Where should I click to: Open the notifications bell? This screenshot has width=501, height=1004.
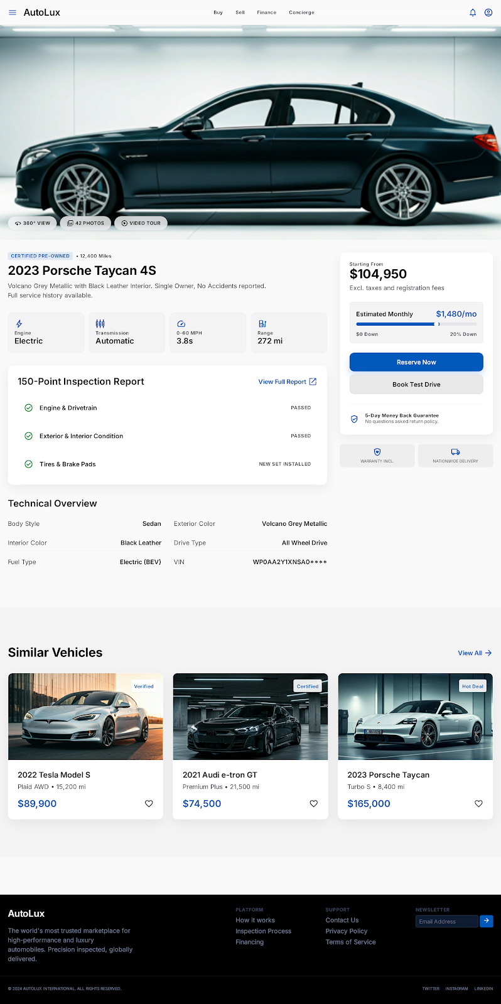[x=473, y=13]
